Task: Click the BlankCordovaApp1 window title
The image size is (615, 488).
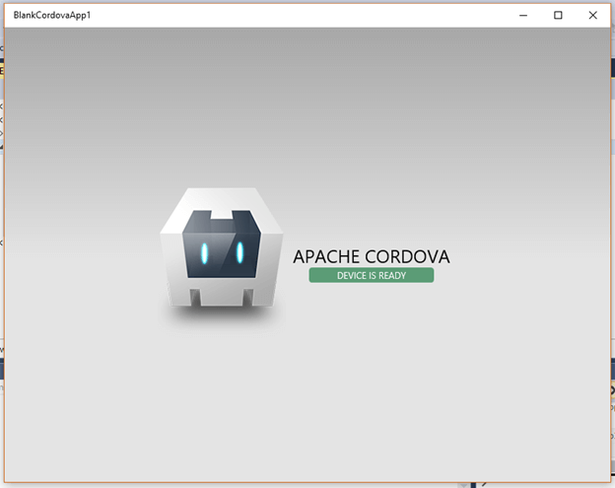Action: click(x=52, y=16)
